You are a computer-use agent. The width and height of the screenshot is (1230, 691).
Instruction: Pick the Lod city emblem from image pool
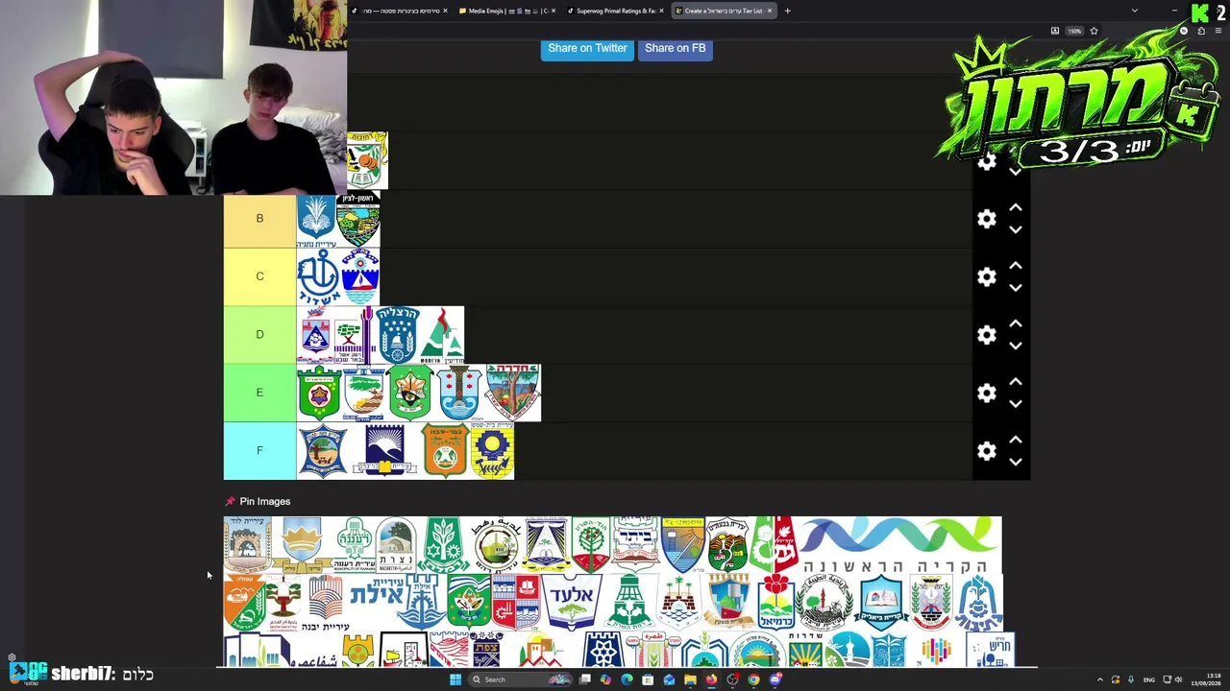click(x=248, y=544)
